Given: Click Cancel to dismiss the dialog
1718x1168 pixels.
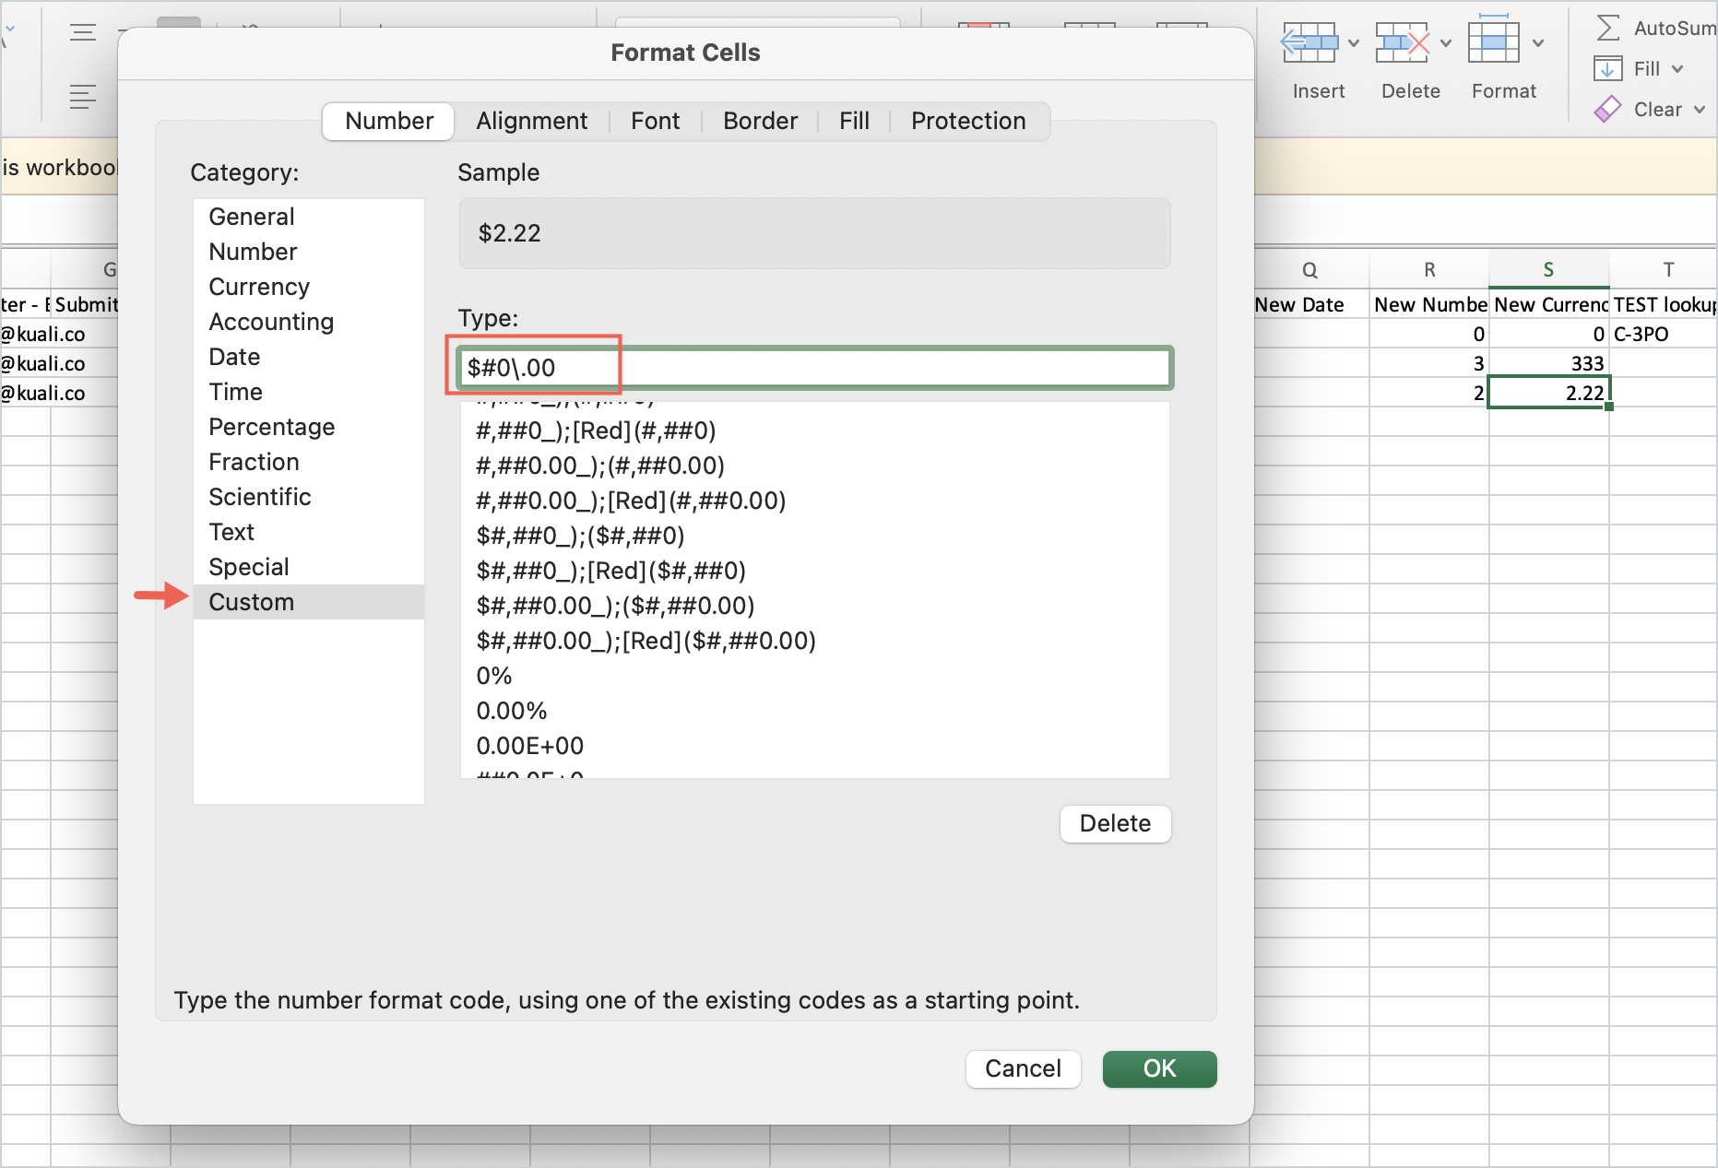Looking at the screenshot, I should [x=1023, y=1068].
